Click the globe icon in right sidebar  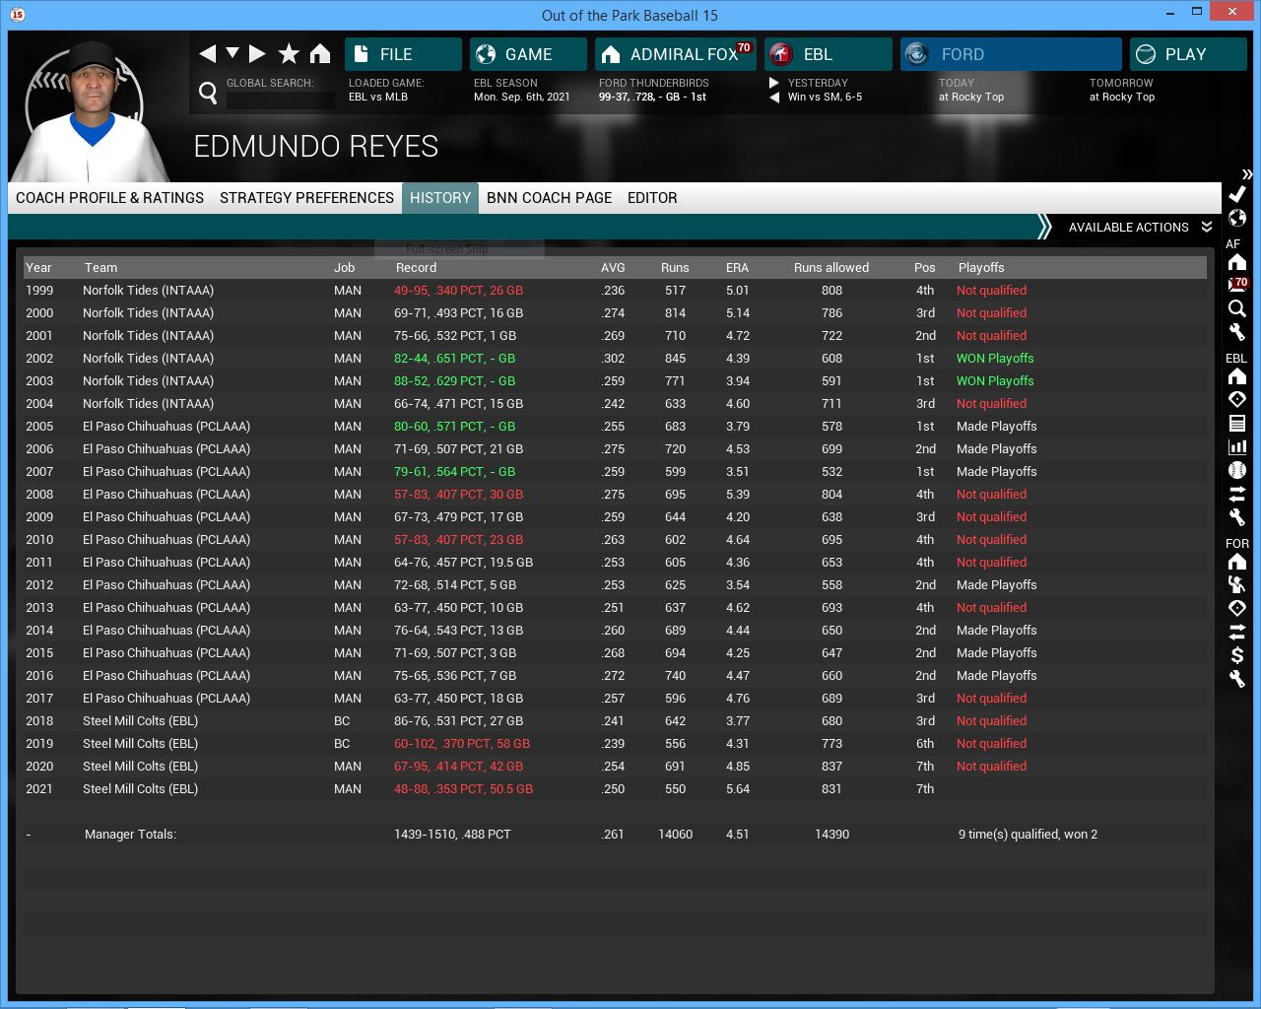[1237, 218]
